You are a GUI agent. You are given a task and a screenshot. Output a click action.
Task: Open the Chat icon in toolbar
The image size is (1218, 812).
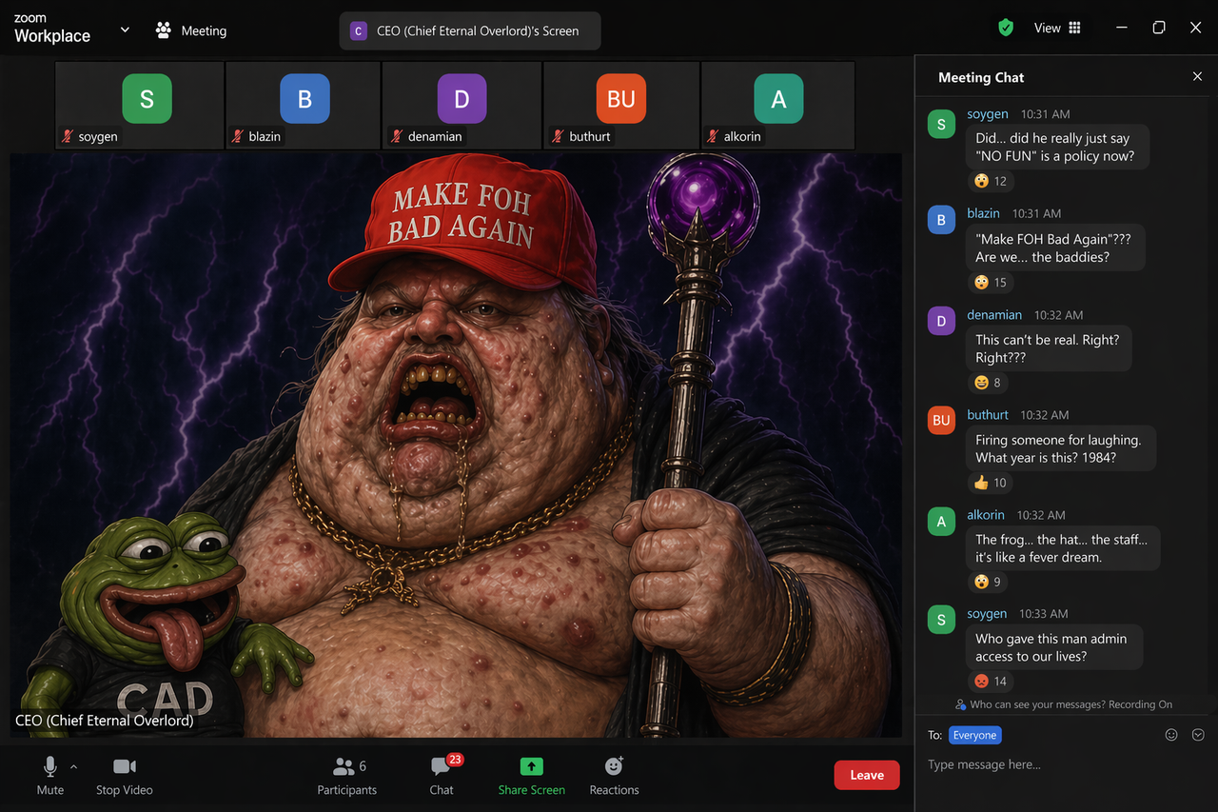pyautogui.click(x=441, y=767)
